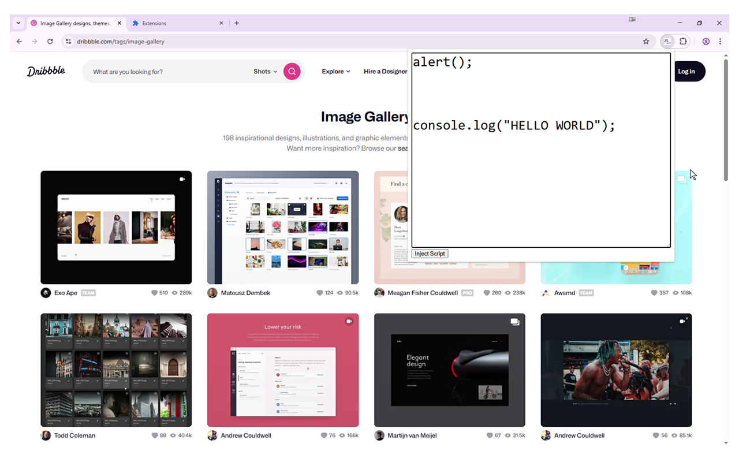Viewport: 739px width, 462px height.
Task: Click Mateusz Dembek author link
Action: tap(245, 293)
